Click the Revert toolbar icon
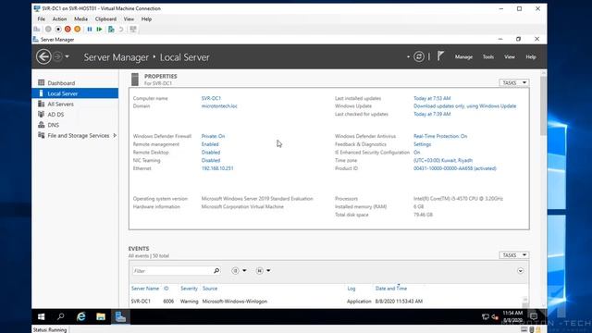The width and height of the screenshot is (592, 333). (121, 29)
